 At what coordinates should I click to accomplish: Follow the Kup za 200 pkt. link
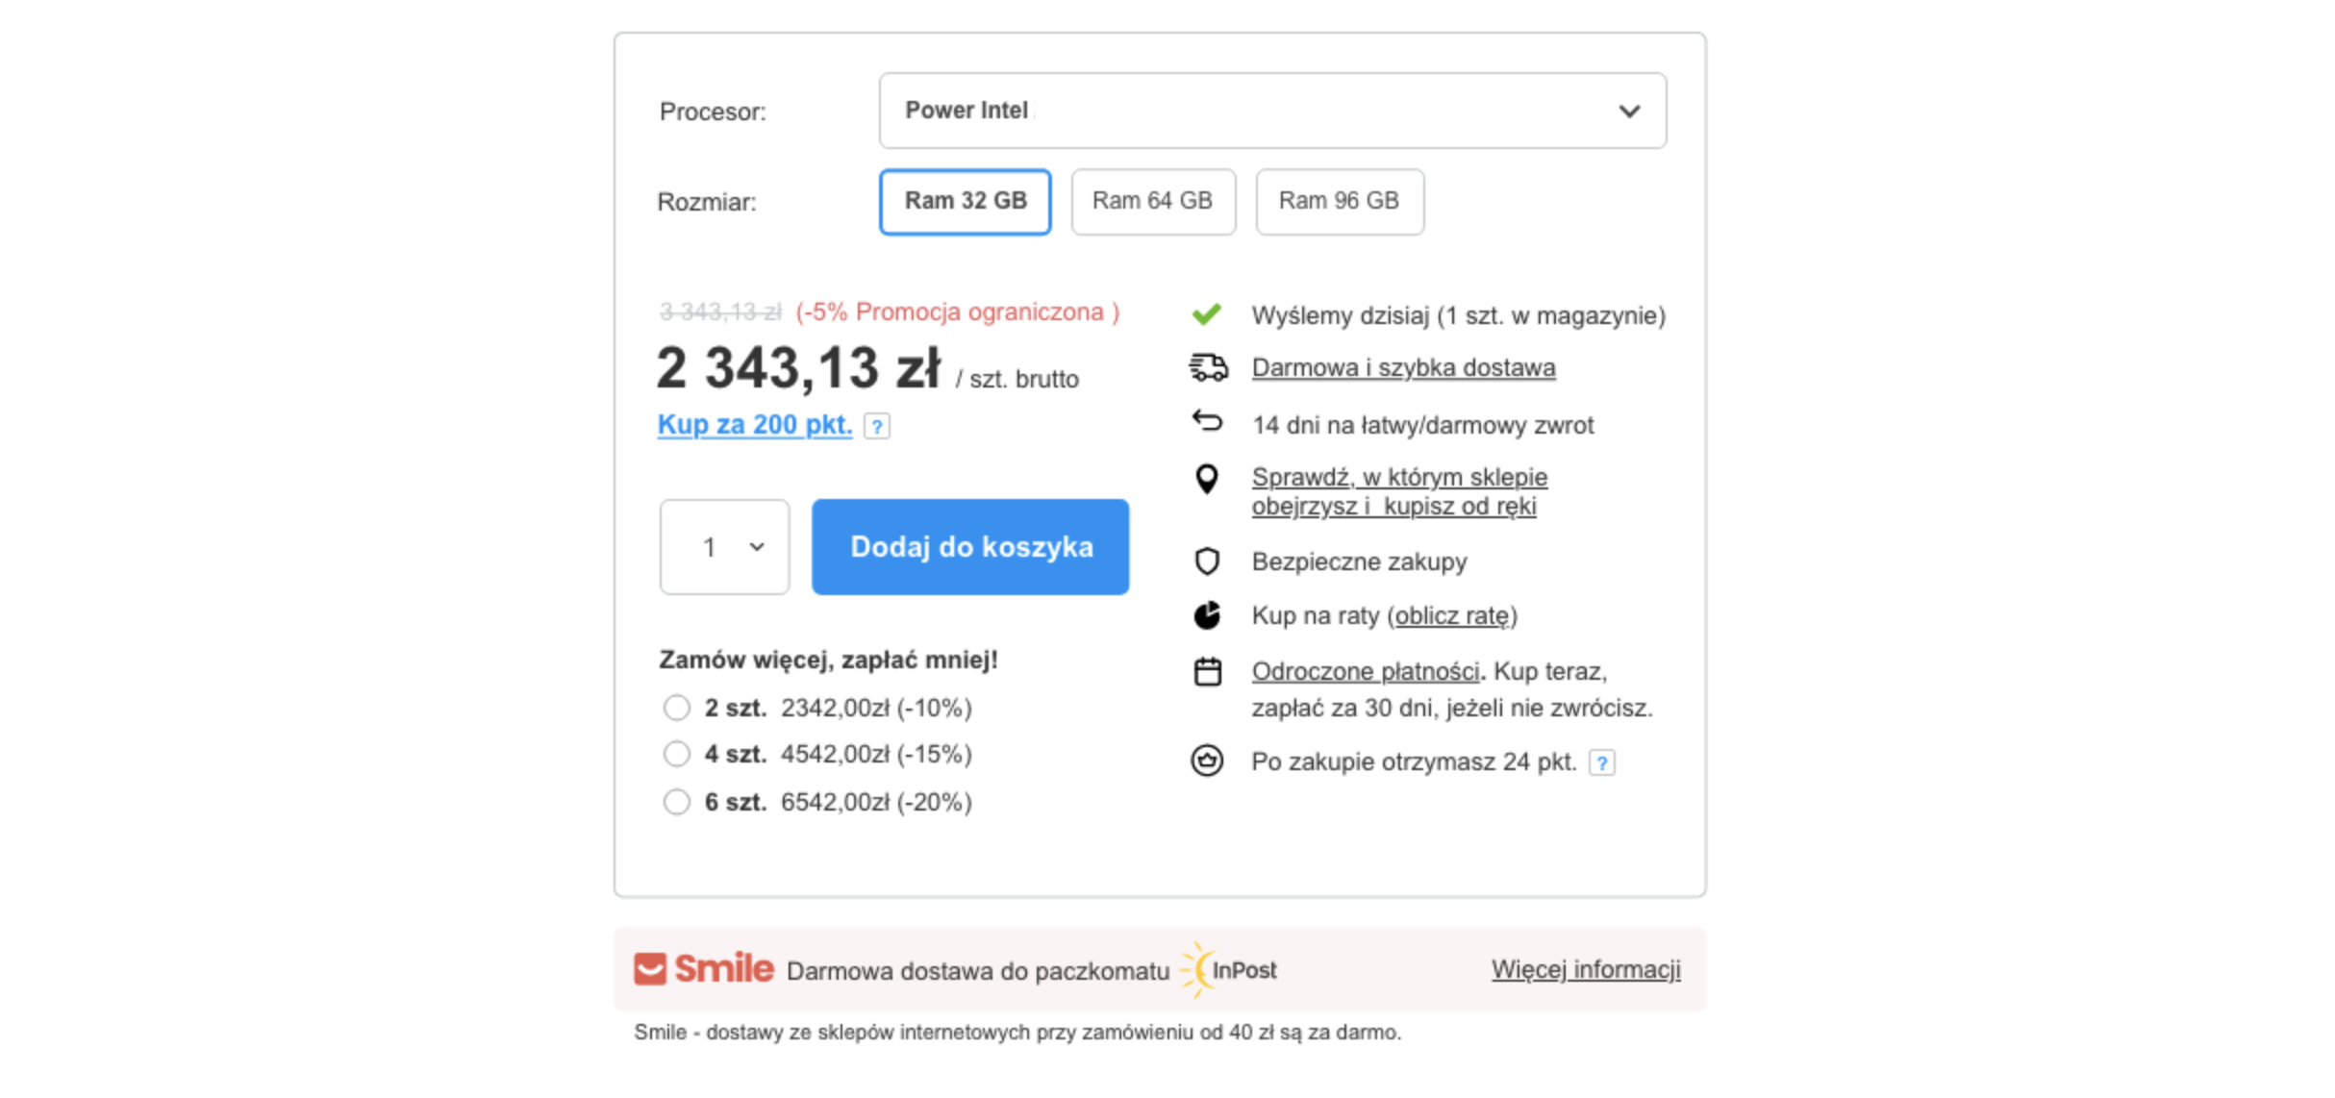tap(755, 425)
